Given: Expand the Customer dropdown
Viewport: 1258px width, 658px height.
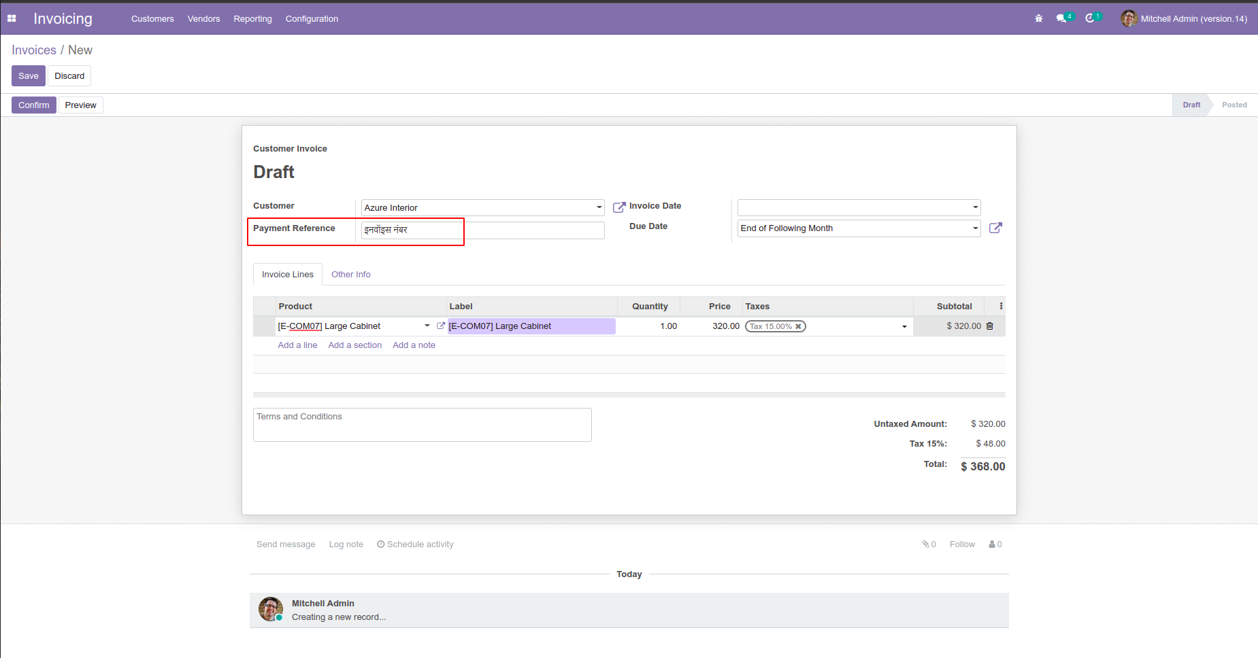Looking at the screenshot, I should [599, 208].
